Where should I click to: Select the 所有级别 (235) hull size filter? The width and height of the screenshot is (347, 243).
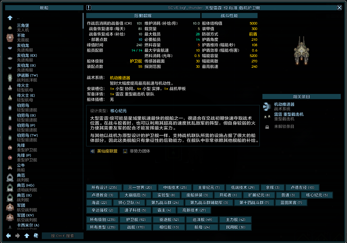pyautogui.click(x=102, y=220)
